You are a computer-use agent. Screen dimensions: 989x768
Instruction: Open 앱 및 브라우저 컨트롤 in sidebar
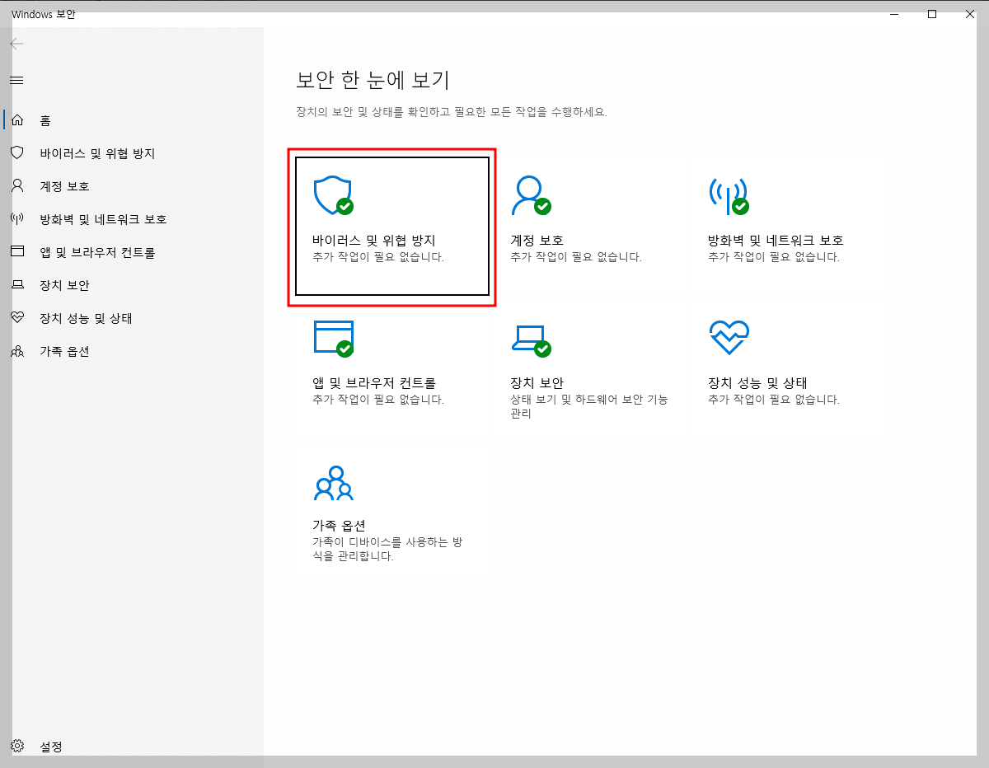coord(97,252)
